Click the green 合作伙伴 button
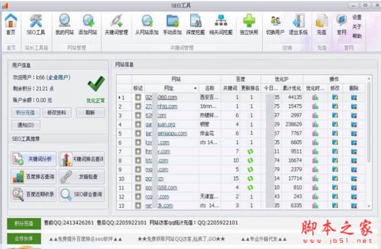This screenshot has width=381, height=249. [24, 239]
